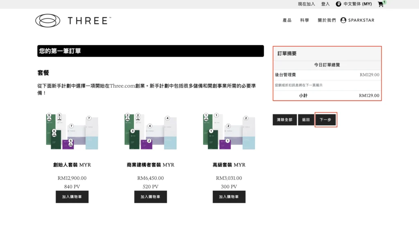This screenshot has height=226, width=419.
Task: Open the 商業建構者套裝 product image
Action: point(151,131)
